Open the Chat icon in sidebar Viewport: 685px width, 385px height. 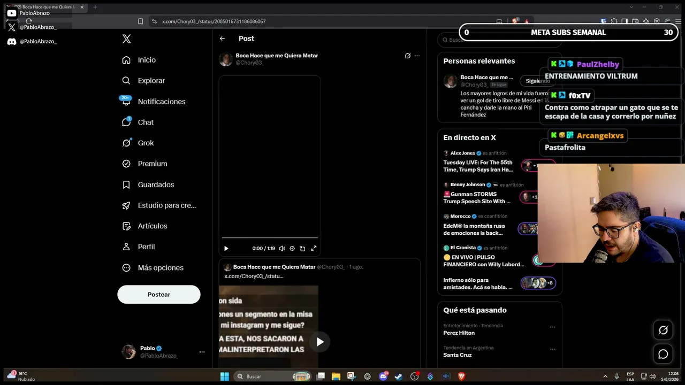(126, 122)
